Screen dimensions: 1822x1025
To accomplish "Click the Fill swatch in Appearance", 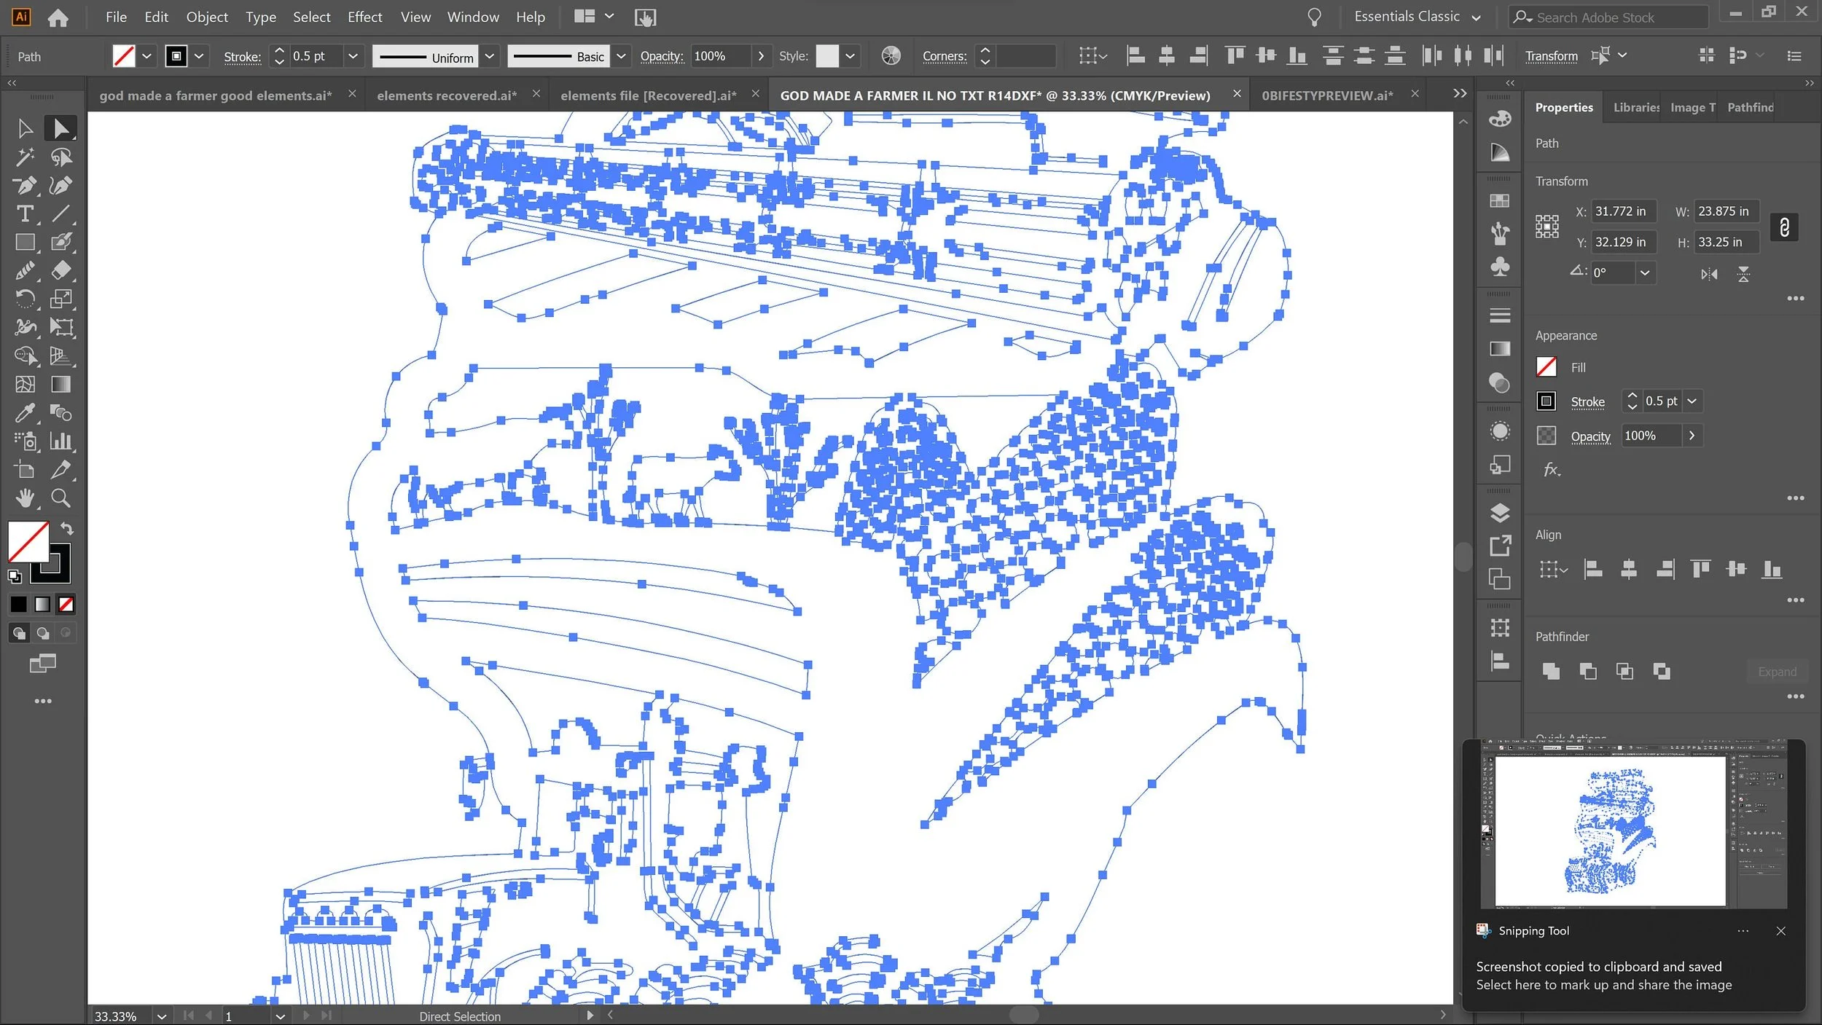I will (1547, 367).
